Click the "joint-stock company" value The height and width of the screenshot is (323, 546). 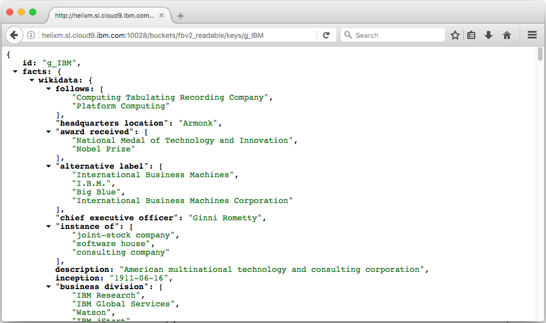123,235
